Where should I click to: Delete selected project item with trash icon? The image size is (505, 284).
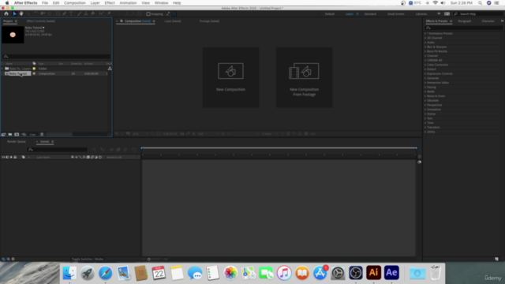[42, 134]
